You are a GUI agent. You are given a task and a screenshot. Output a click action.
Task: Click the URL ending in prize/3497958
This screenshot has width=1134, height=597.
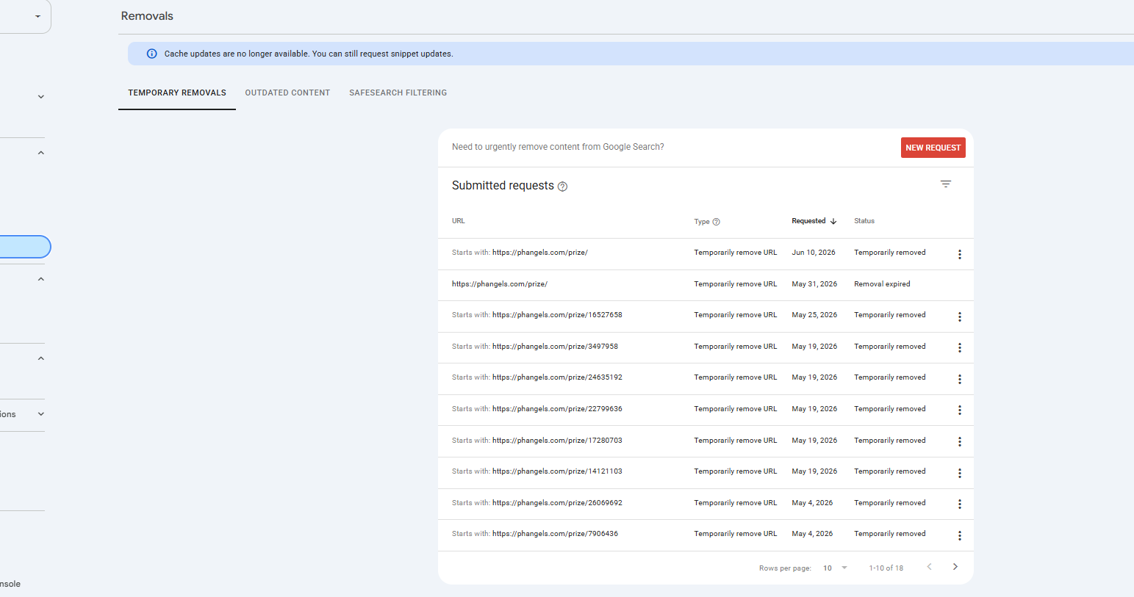click(555, 347)
